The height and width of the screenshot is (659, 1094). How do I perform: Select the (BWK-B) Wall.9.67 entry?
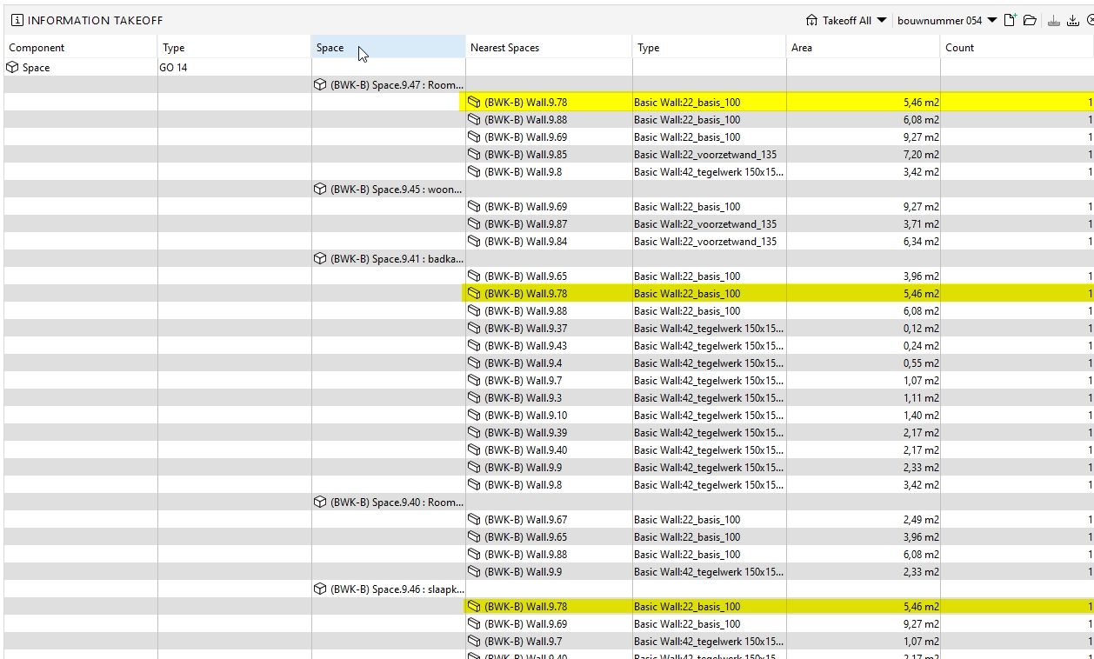tap(525, 519)
